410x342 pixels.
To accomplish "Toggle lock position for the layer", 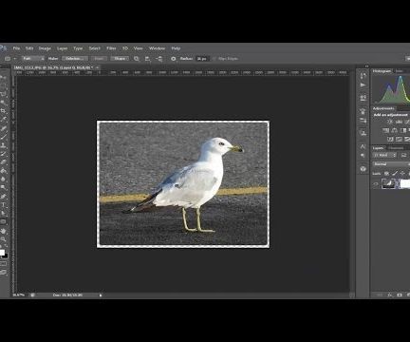I will pos(402,173).
